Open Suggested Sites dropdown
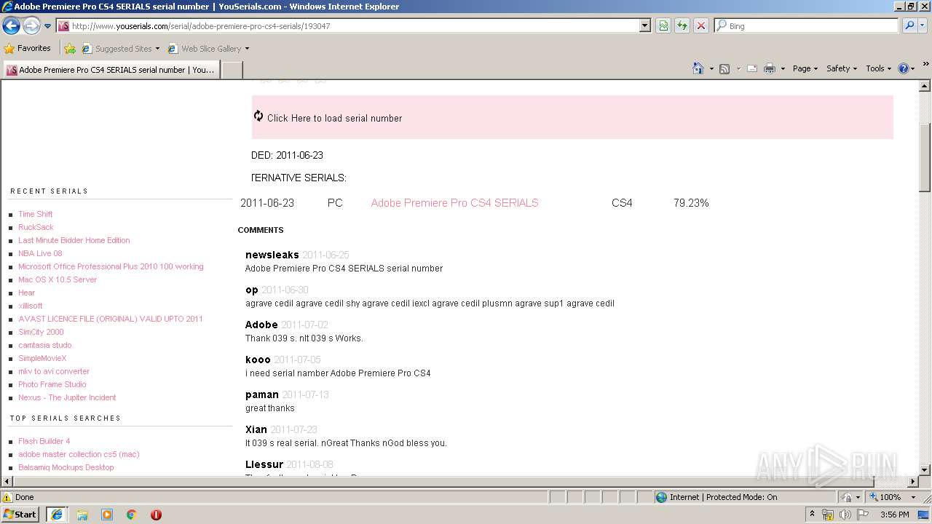Viewport: 932px width, 524px height. point(120,49)
